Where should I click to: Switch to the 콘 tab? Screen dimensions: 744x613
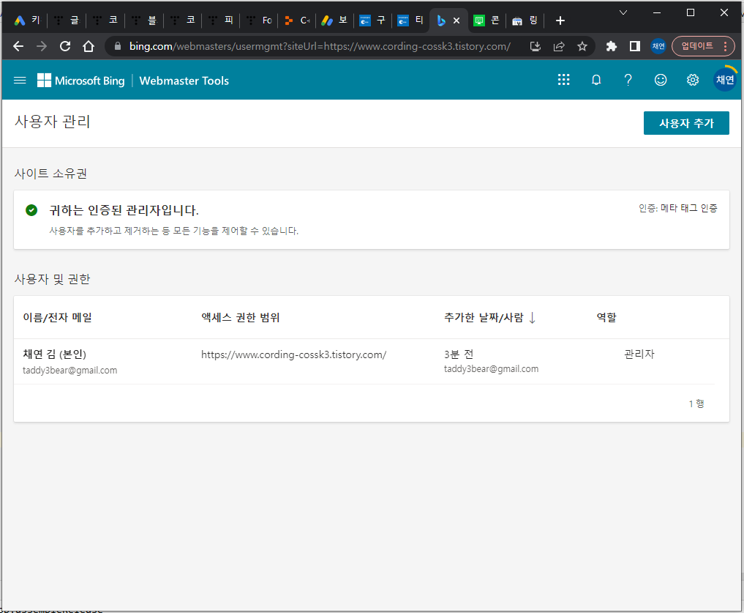tap(486, 21)
